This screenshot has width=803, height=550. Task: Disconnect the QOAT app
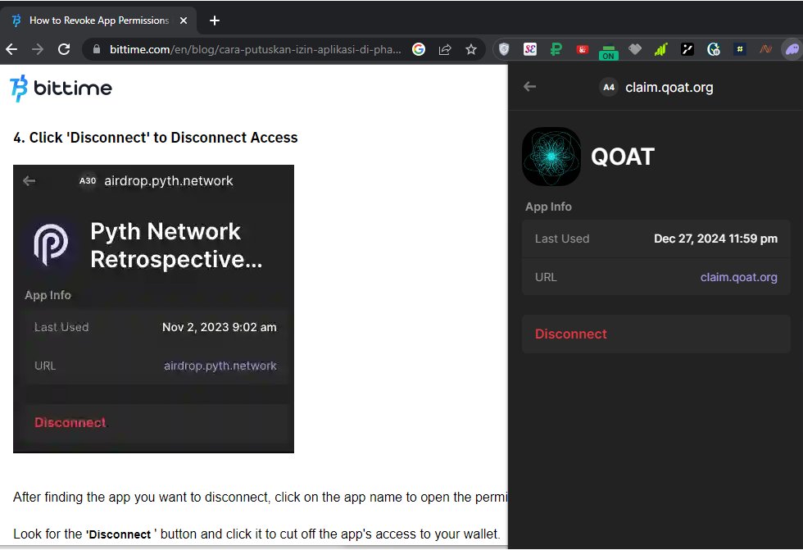tap(656, 334)
